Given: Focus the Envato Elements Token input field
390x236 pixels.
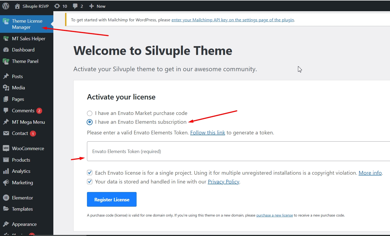Looking at the screenshot, I should pyautogui.click(x=238, y=151).
